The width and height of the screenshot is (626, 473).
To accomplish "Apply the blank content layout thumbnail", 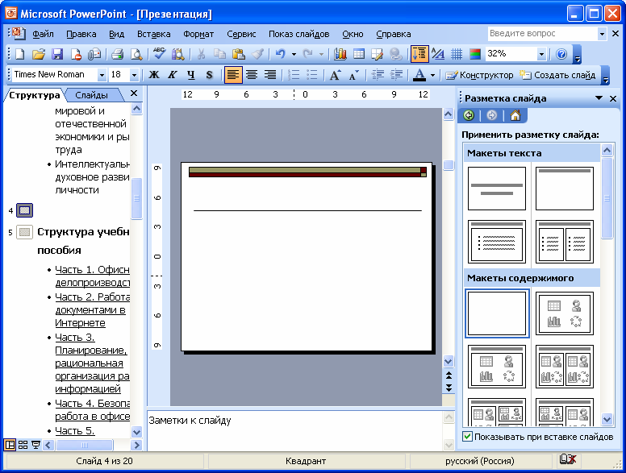I will click(x=497, y=313).
